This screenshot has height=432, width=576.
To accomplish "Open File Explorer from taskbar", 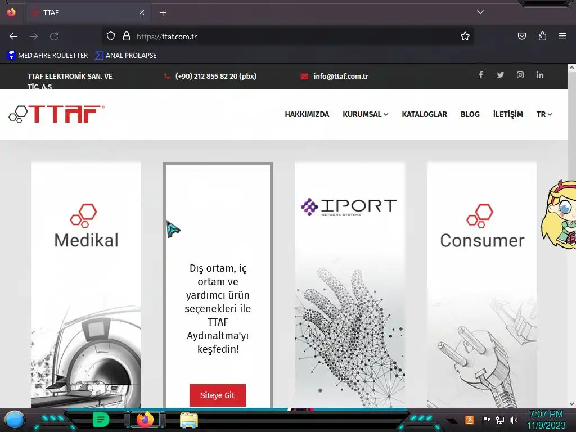I will [x=189, y=420].
